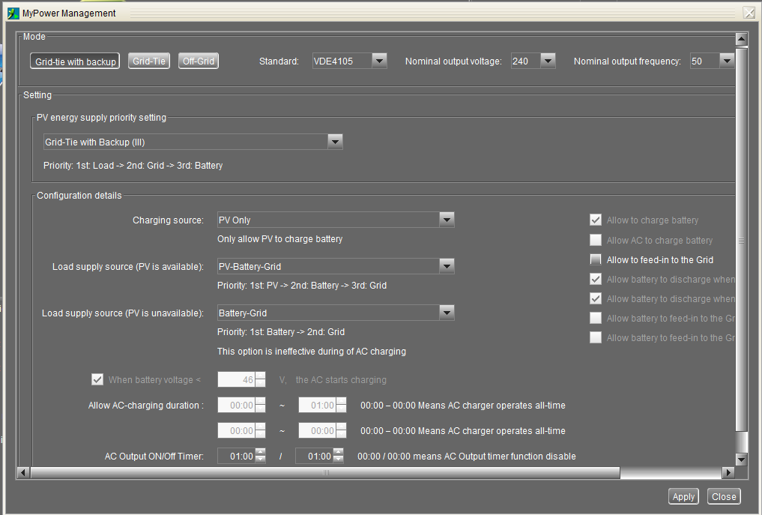Switch to Off-Grid mode
Image resolution: width=762 pixels, height=515 pixels.
tap(199, 61)
